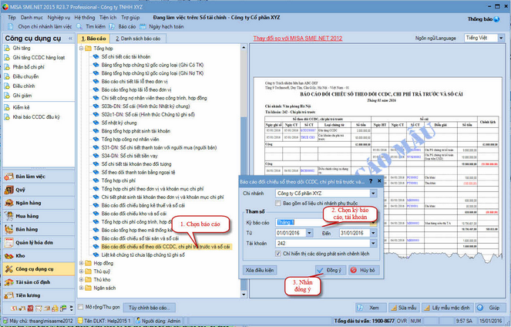Screen dimensions: 511x327
Task: Click the Báo cáo toolbar button
Action: [123, 26]
